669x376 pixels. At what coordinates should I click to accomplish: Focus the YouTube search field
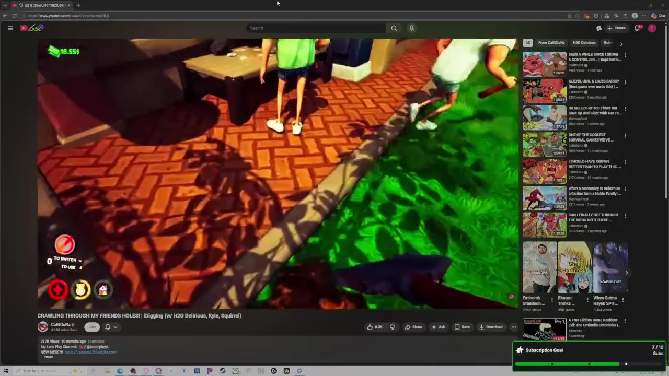316,28
